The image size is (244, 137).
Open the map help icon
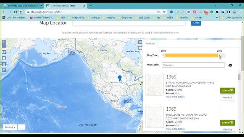pyautogui.click(x=4, y=70)
